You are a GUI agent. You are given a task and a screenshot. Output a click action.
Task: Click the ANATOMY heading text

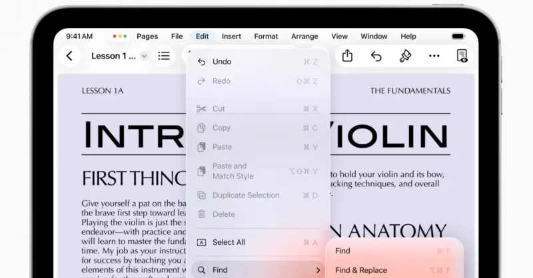pyautogui.click(x=396, y=231)
